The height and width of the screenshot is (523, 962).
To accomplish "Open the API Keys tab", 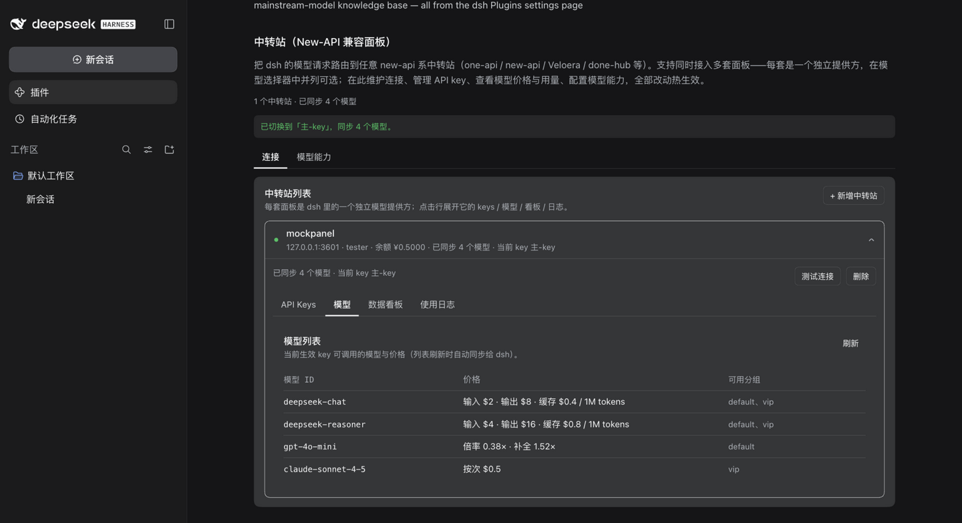I will (298, 305).
